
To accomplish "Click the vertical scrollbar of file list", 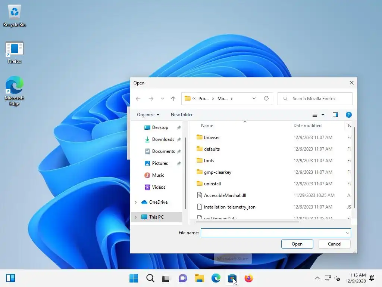I will click(354, 167).
